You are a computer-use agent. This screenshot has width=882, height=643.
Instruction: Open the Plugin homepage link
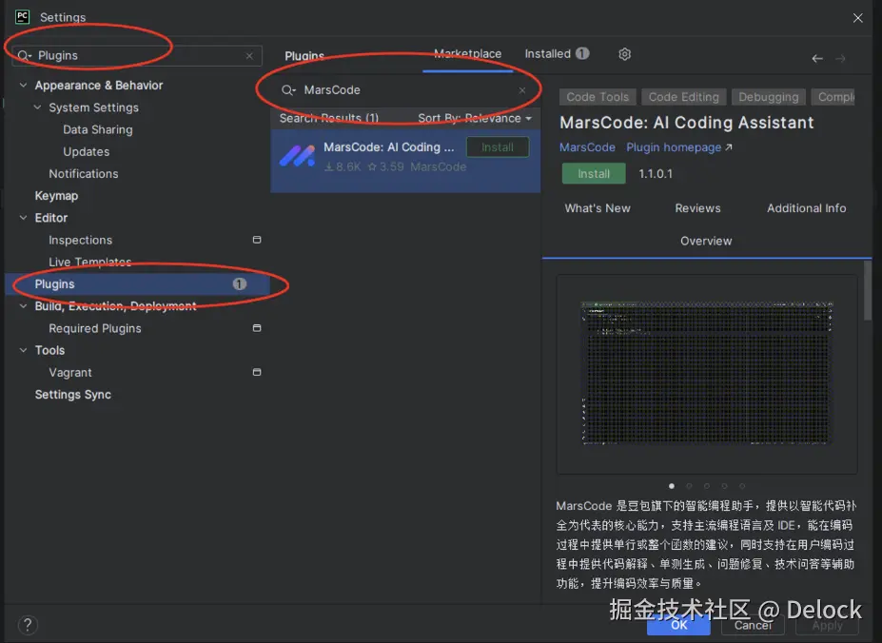[x=679, y=147]
